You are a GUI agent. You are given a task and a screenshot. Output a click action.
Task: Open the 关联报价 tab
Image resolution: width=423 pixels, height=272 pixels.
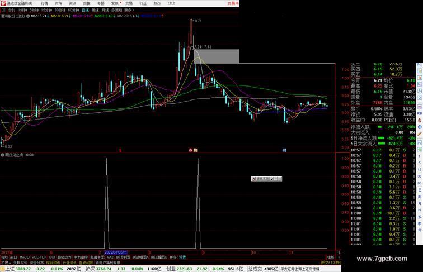pyautogui.click(x=20, y=263)
